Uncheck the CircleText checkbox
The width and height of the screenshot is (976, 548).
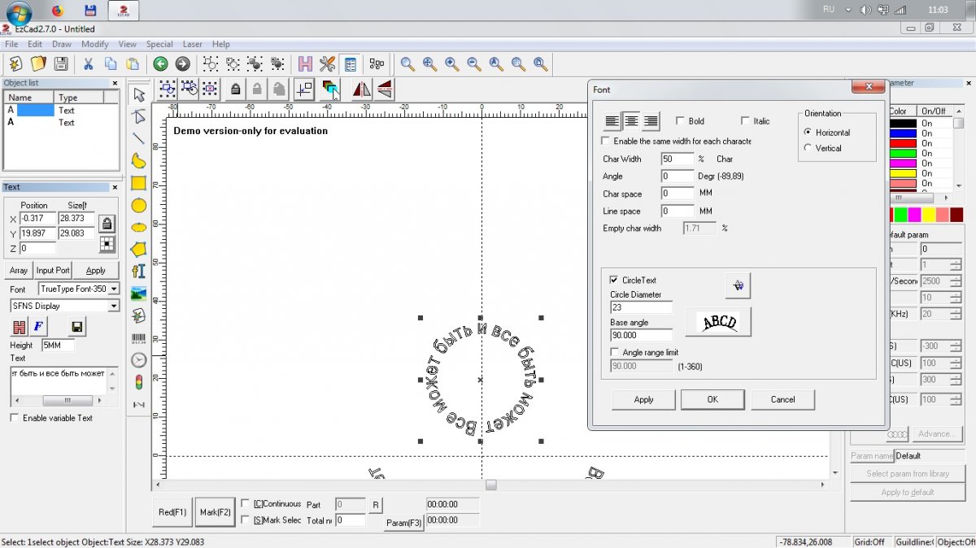click(x=614, y=280)
